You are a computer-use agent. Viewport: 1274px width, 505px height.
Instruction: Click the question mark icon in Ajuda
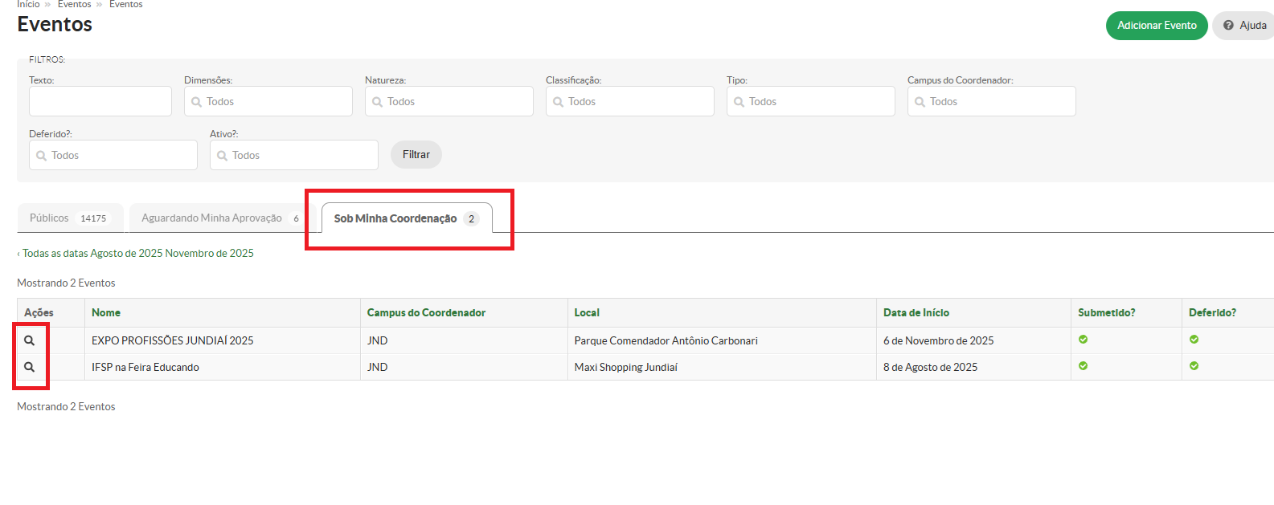[x=1228, y=26]
